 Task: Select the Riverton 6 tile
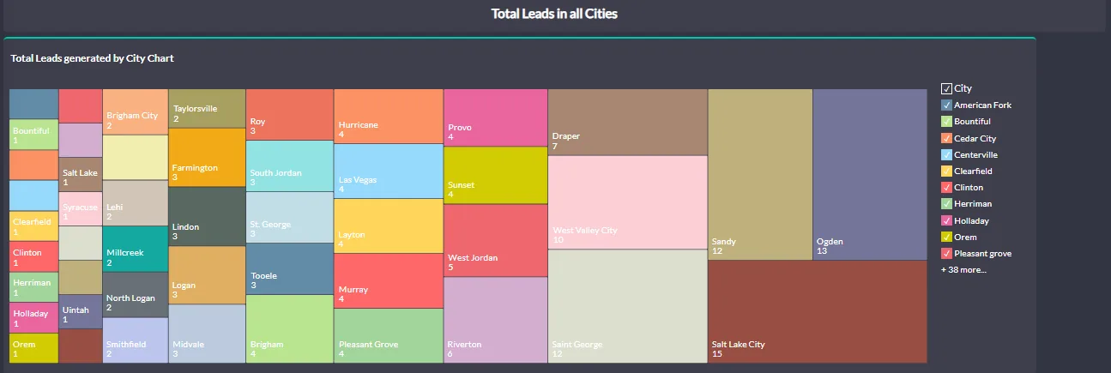tap(495, 320)
